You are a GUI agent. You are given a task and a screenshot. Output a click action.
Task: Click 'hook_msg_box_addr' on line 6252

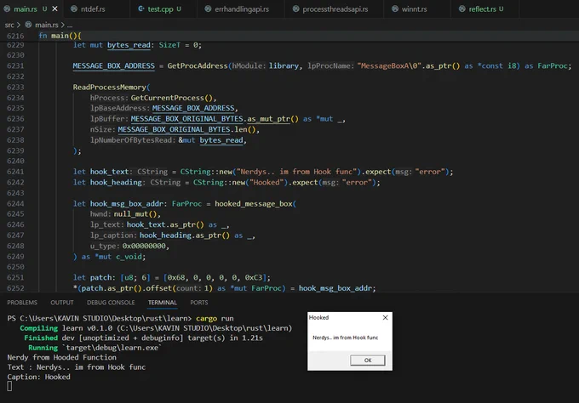[335, 288]
